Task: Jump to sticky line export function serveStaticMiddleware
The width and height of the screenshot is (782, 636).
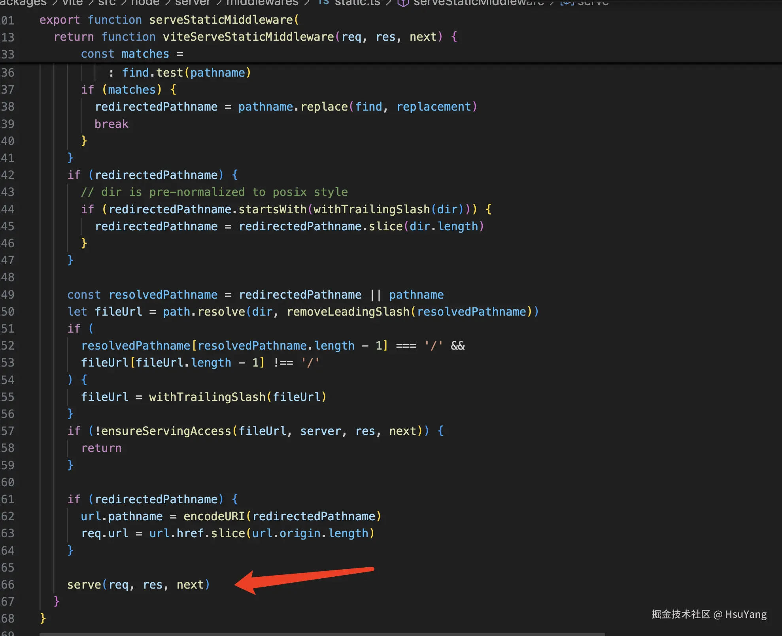Action: click(x=221, y=20)
